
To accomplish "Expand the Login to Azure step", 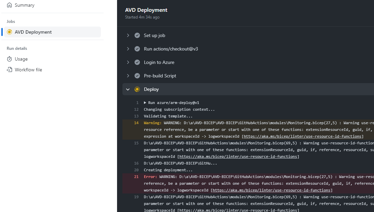I will click(x=128, y=62).
